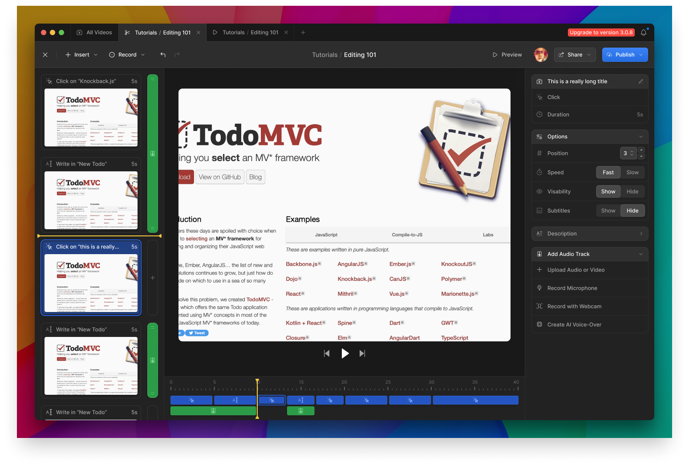The width and height of the screenshot is (689, 466).
Task: Select the short green audio clip on timeline
Action: pos(300,411)
